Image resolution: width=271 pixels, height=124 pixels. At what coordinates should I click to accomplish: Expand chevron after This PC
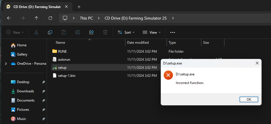pos(99,18)
